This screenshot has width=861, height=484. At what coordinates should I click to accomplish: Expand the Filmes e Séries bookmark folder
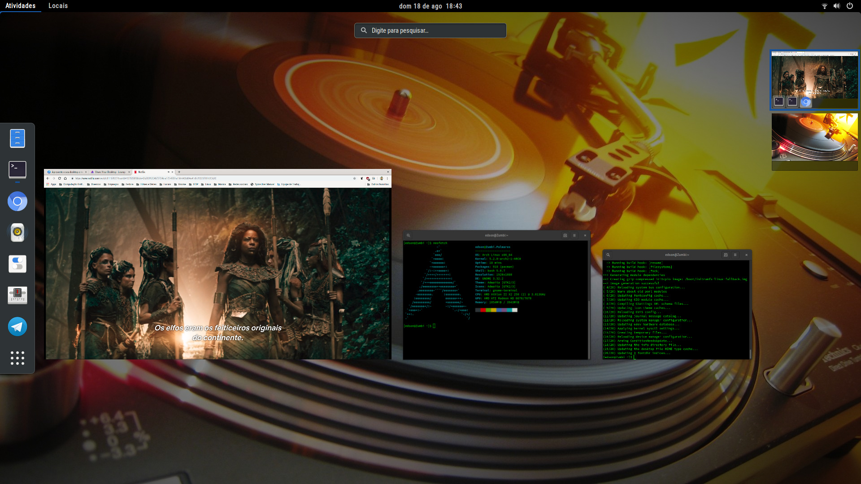(146, 184)
